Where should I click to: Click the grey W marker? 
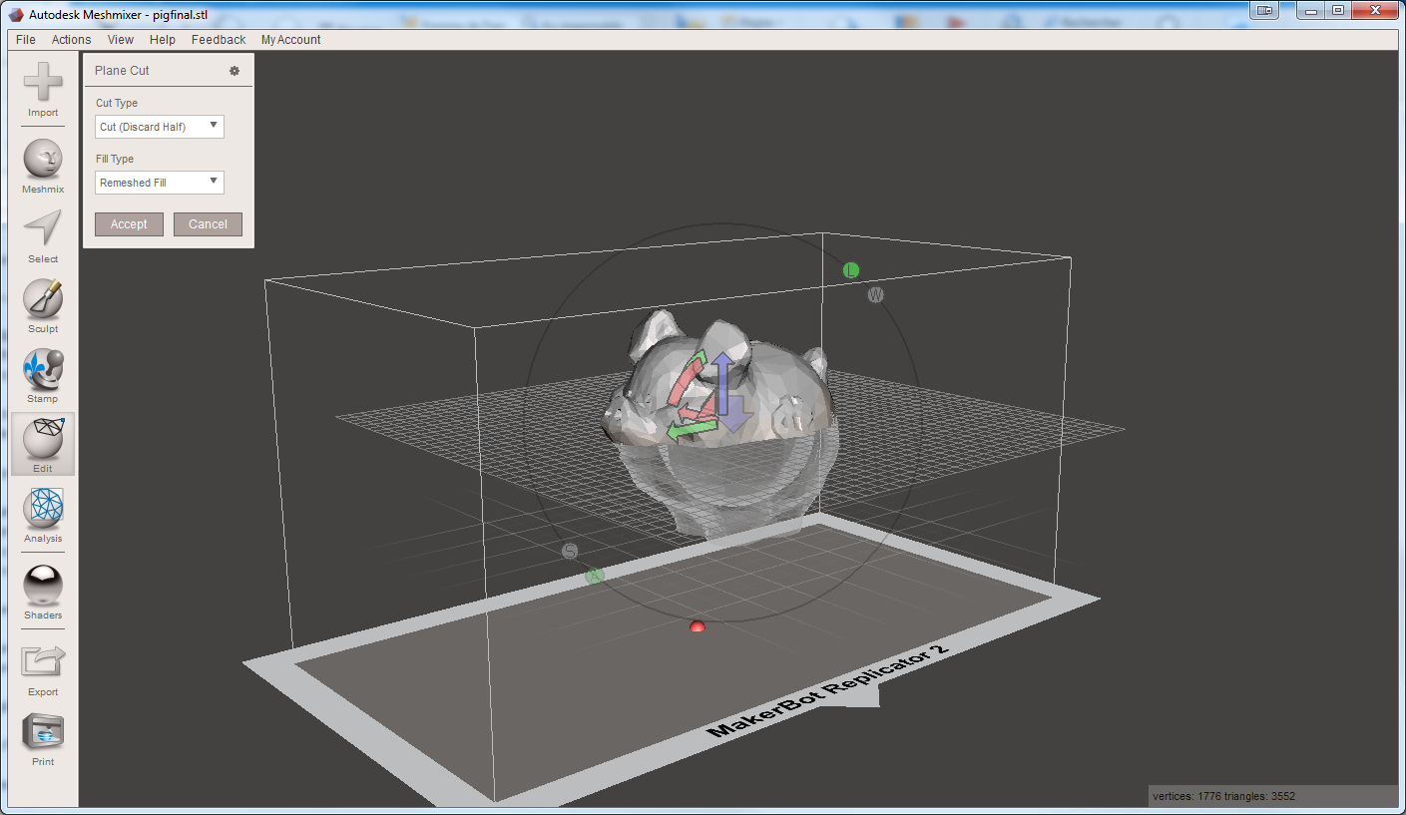[875, 295]
